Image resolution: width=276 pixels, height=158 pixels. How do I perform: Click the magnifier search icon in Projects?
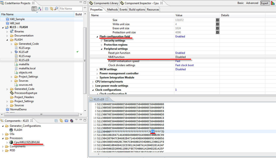point(56,9)
